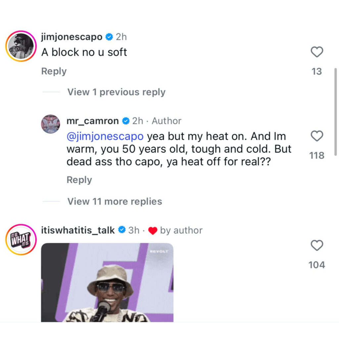Screen dimensions: 339x339
Task: Like jimjonescapo's comment with the heart
Action: click(x=317, y=52)
